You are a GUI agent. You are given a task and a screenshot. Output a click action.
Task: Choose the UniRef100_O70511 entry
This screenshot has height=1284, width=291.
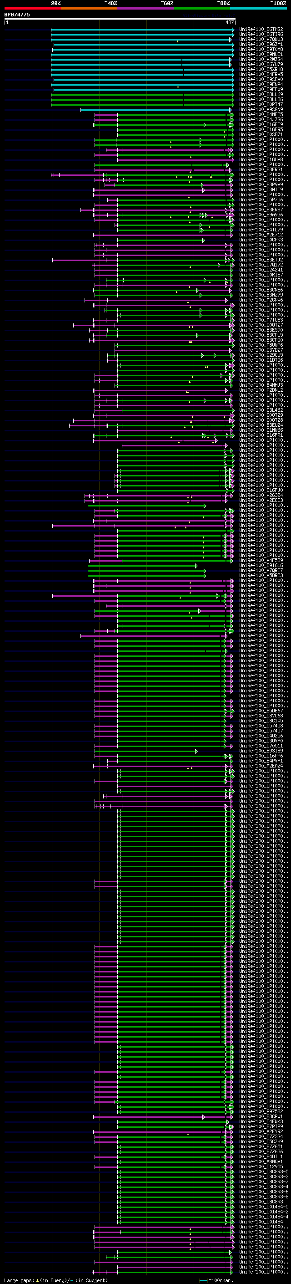[261, 746]
